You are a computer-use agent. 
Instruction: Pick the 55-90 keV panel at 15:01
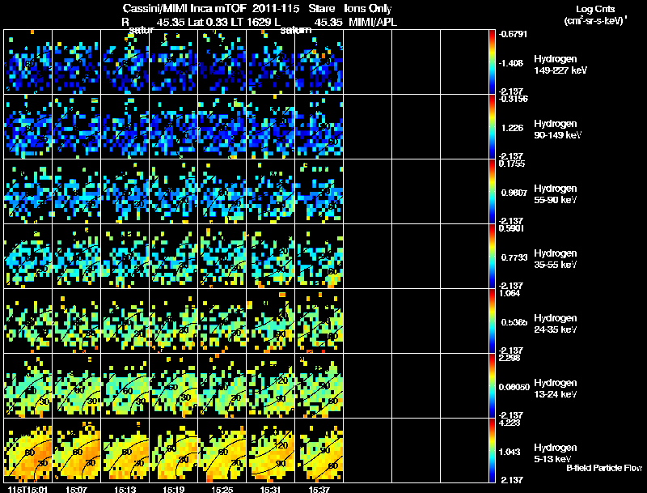coord(28,192)
